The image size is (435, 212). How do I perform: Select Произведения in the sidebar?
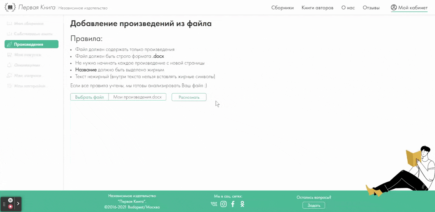pos(31,44)
